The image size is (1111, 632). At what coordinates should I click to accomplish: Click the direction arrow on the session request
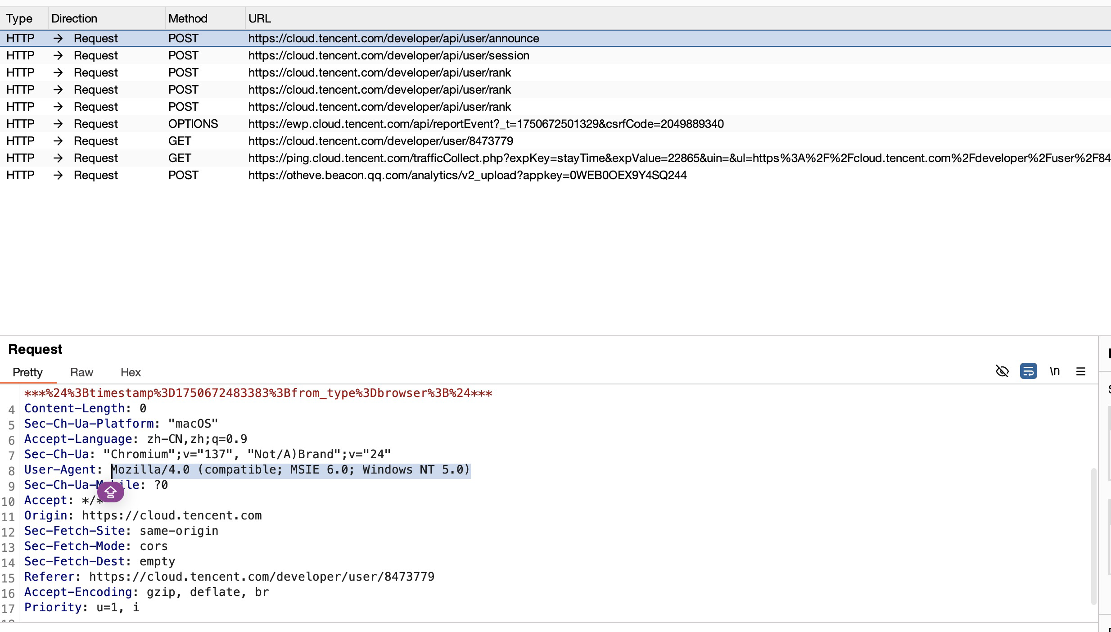pyautogui.click(x=58, y=55)
